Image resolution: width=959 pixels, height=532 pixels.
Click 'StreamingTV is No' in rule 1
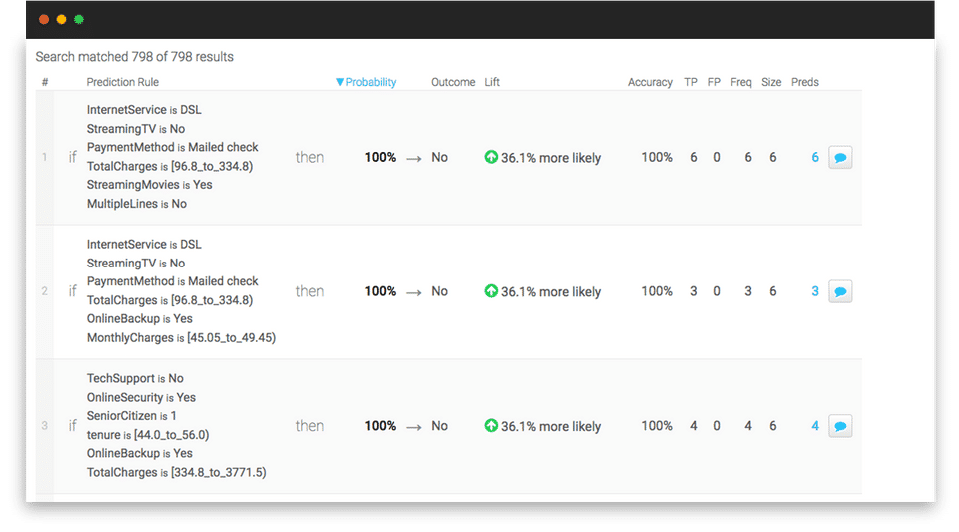coord(136,129)
